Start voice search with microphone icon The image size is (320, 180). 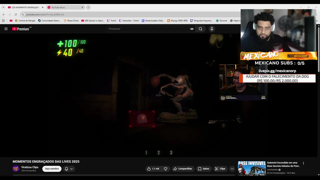click(212, 29)
